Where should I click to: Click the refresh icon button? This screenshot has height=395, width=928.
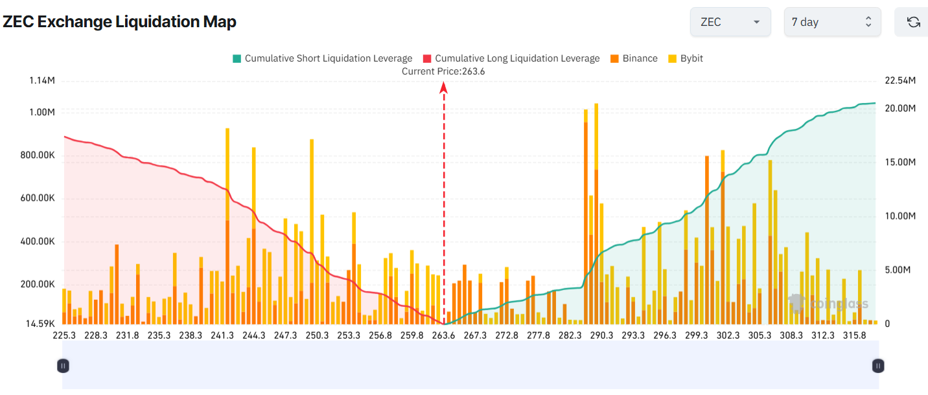(913, 22)
